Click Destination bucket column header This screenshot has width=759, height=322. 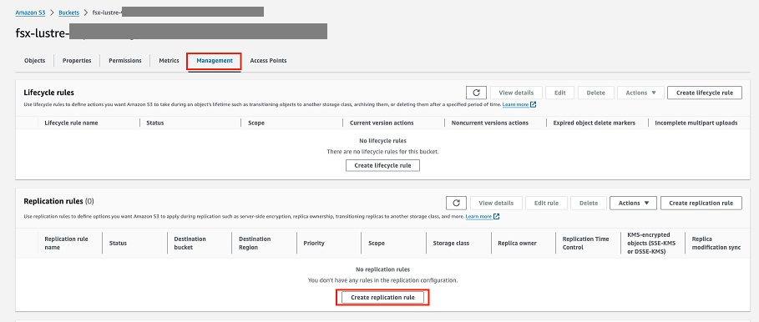click(190, 244)
